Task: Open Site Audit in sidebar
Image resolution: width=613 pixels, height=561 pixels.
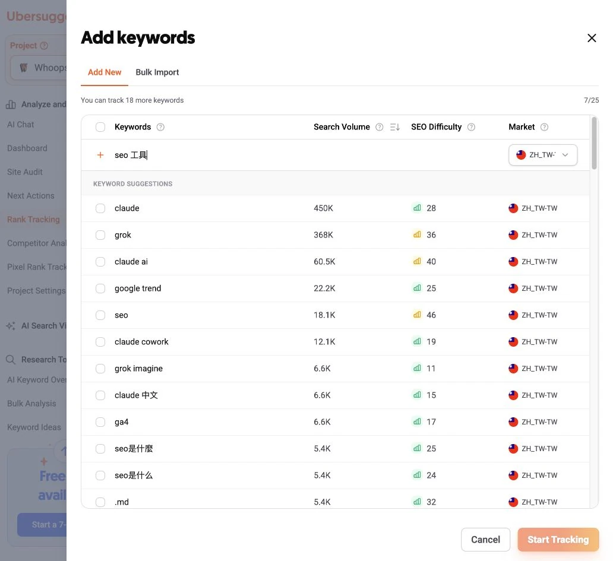Action: pos(24,172)
